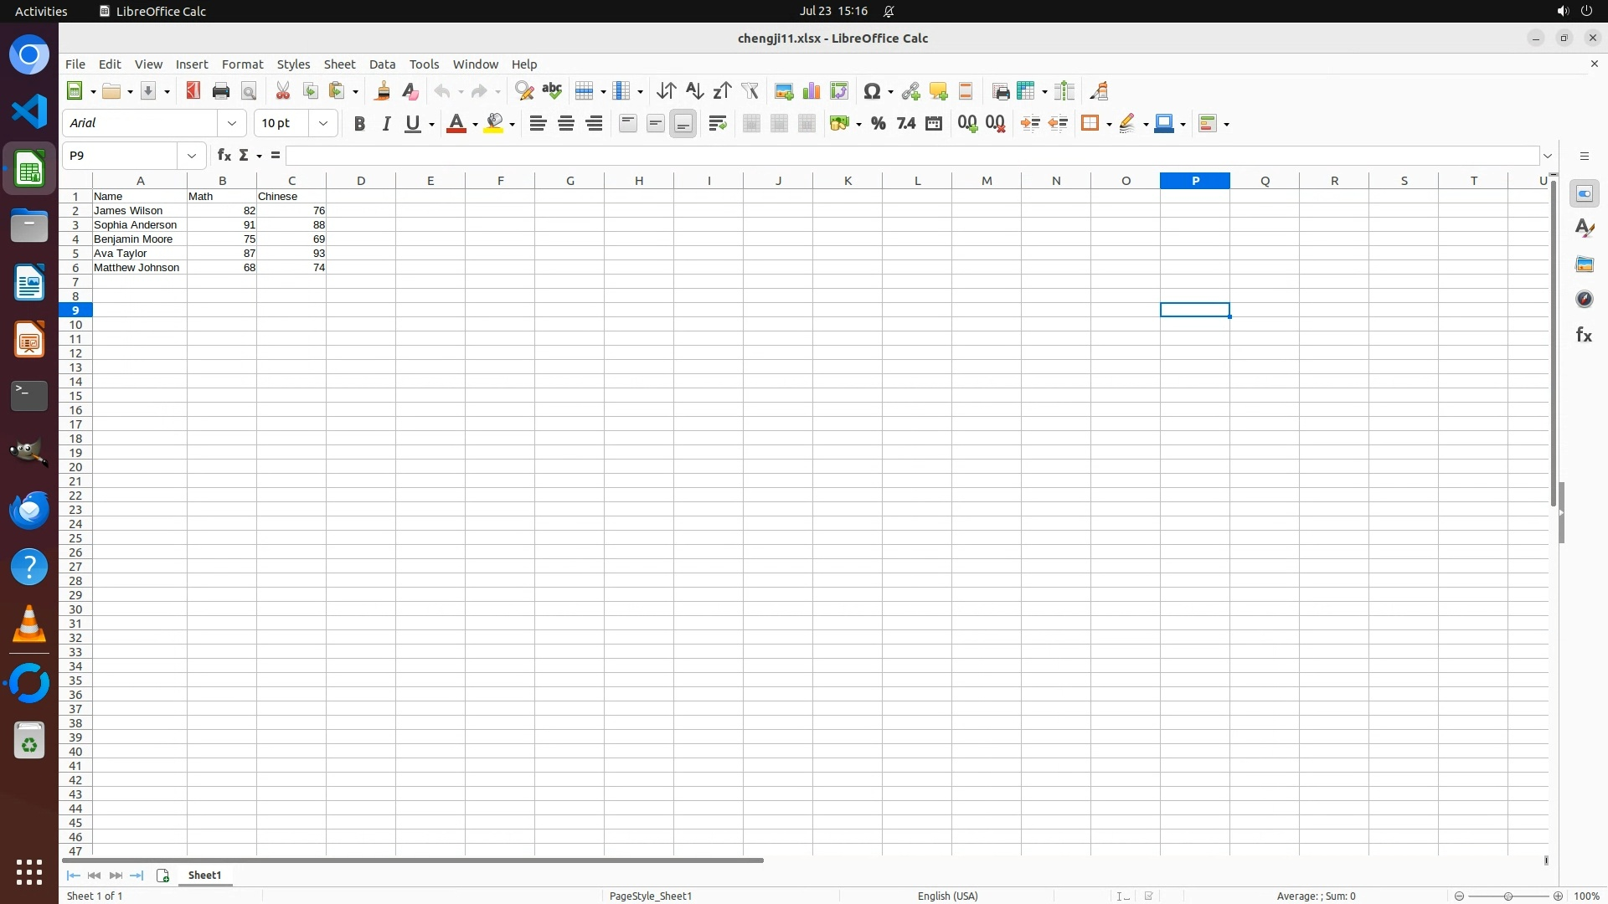Click Export as PDF icon
The height and width of the screenshot is (904, 1608).
pyautogui.click(x=193, y=91)
